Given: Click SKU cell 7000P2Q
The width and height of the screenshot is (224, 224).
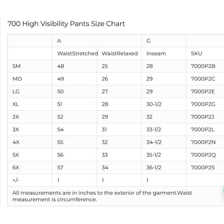Looking at the screenshot, I should coord(203,155).
